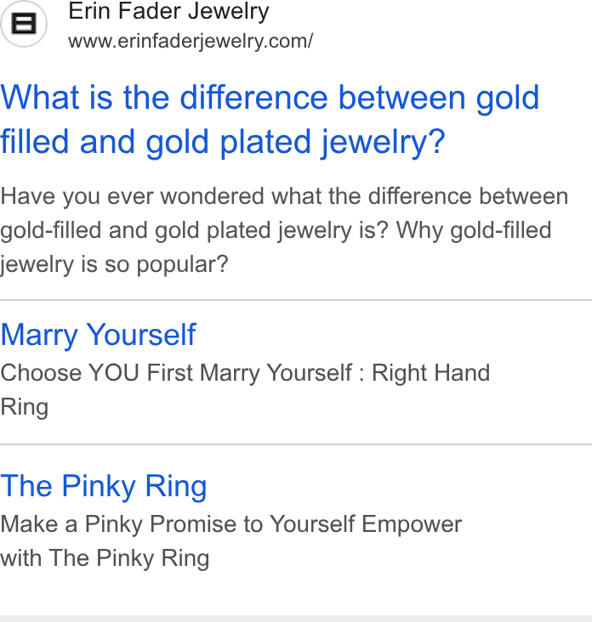This screenshot has width=592, height=622.
Task: Click the 'jewelry is so popular?' snippet line
Action: click(114, 264)
